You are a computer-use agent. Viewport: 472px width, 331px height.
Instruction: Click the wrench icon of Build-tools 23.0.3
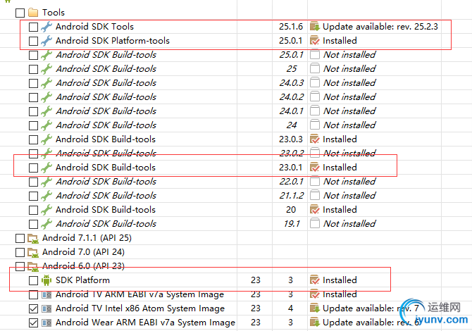point(46,139)
